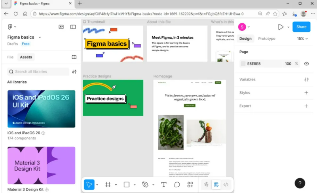Open the libraries book icon

[74, 57]
